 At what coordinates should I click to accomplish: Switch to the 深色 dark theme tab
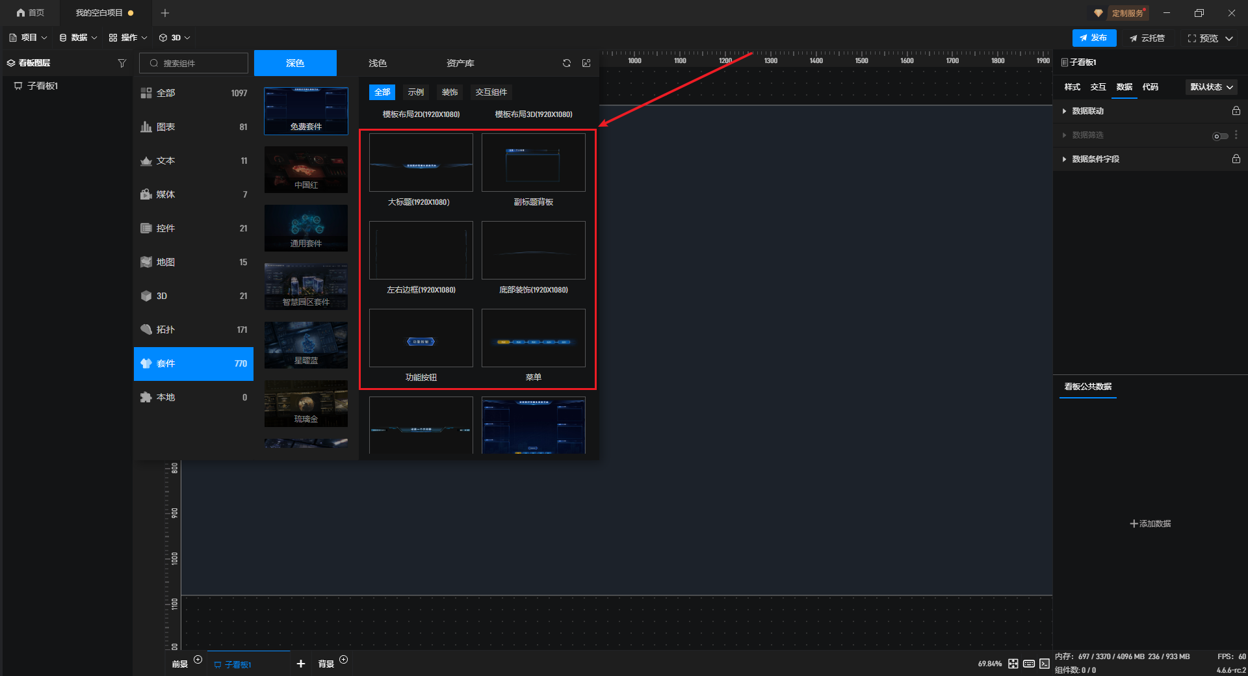point(295,63)
